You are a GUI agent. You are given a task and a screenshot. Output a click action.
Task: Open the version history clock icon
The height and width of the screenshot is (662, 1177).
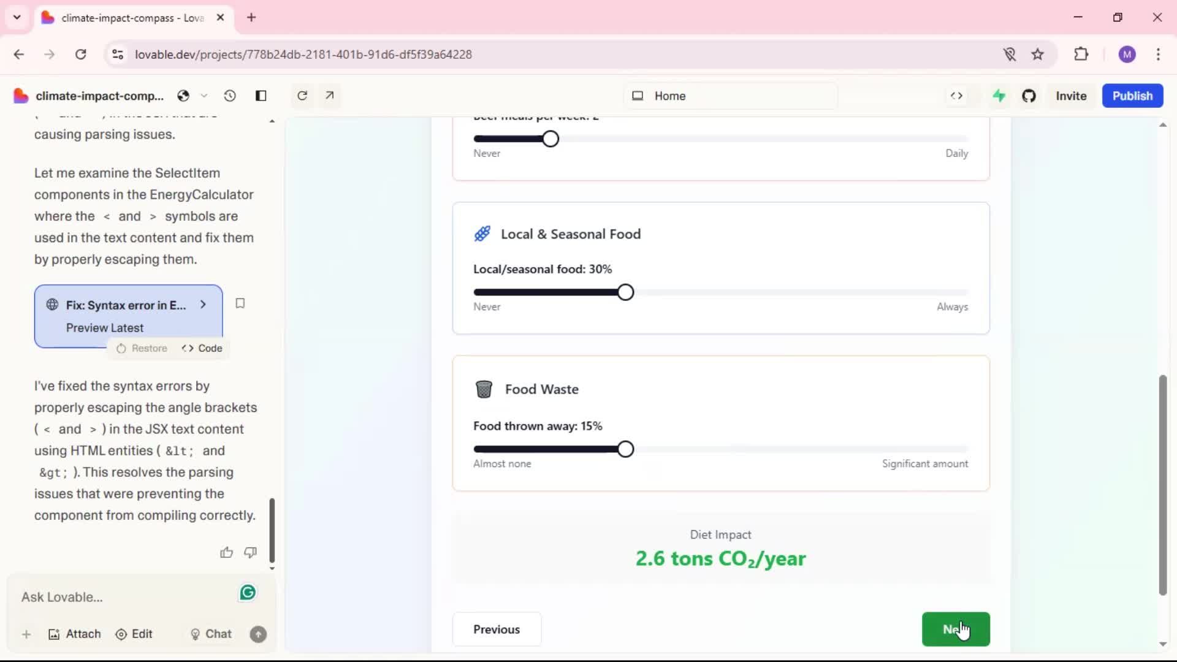(x=230, y=96)
